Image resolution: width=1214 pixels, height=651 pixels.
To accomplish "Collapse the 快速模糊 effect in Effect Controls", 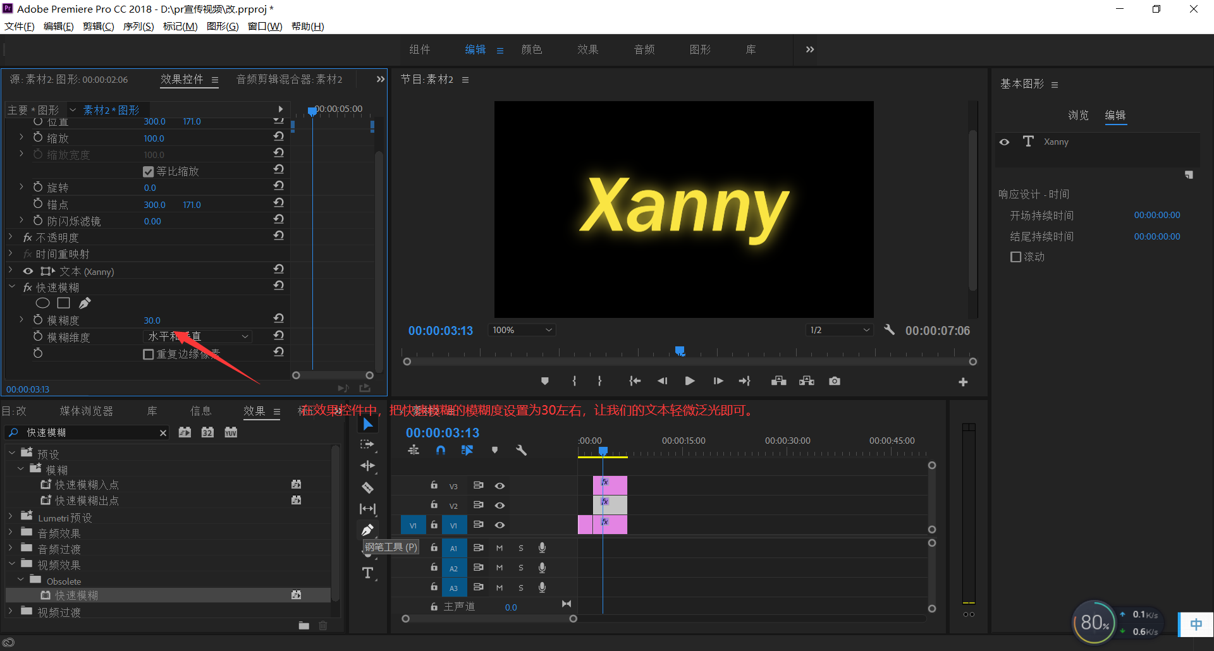I will [11, 286].
